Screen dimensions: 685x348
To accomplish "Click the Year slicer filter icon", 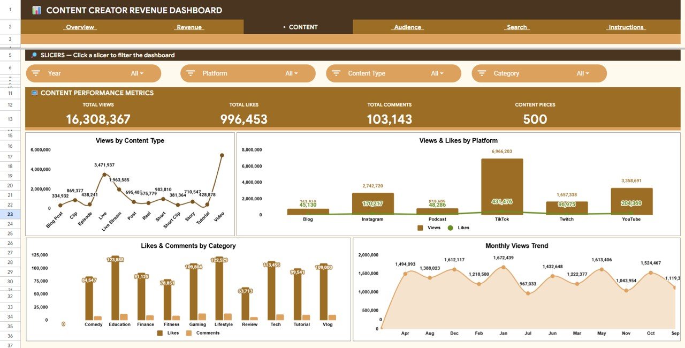I will [x=36, y=73].
